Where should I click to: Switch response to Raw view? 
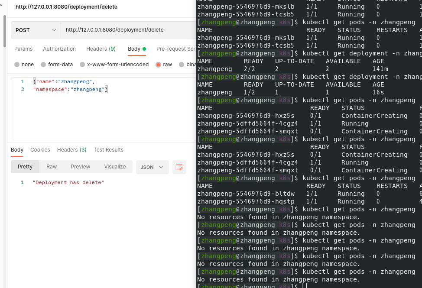pos(52,167)
